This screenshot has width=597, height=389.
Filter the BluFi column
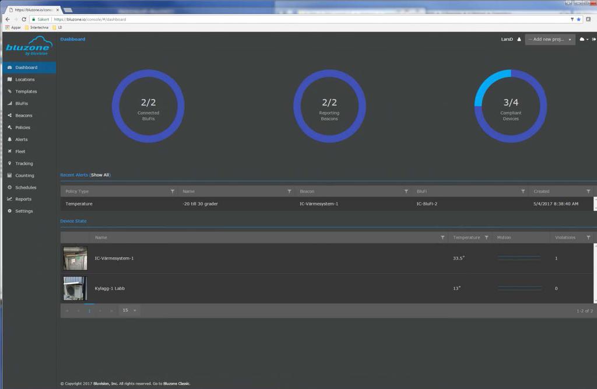point(523,191)
